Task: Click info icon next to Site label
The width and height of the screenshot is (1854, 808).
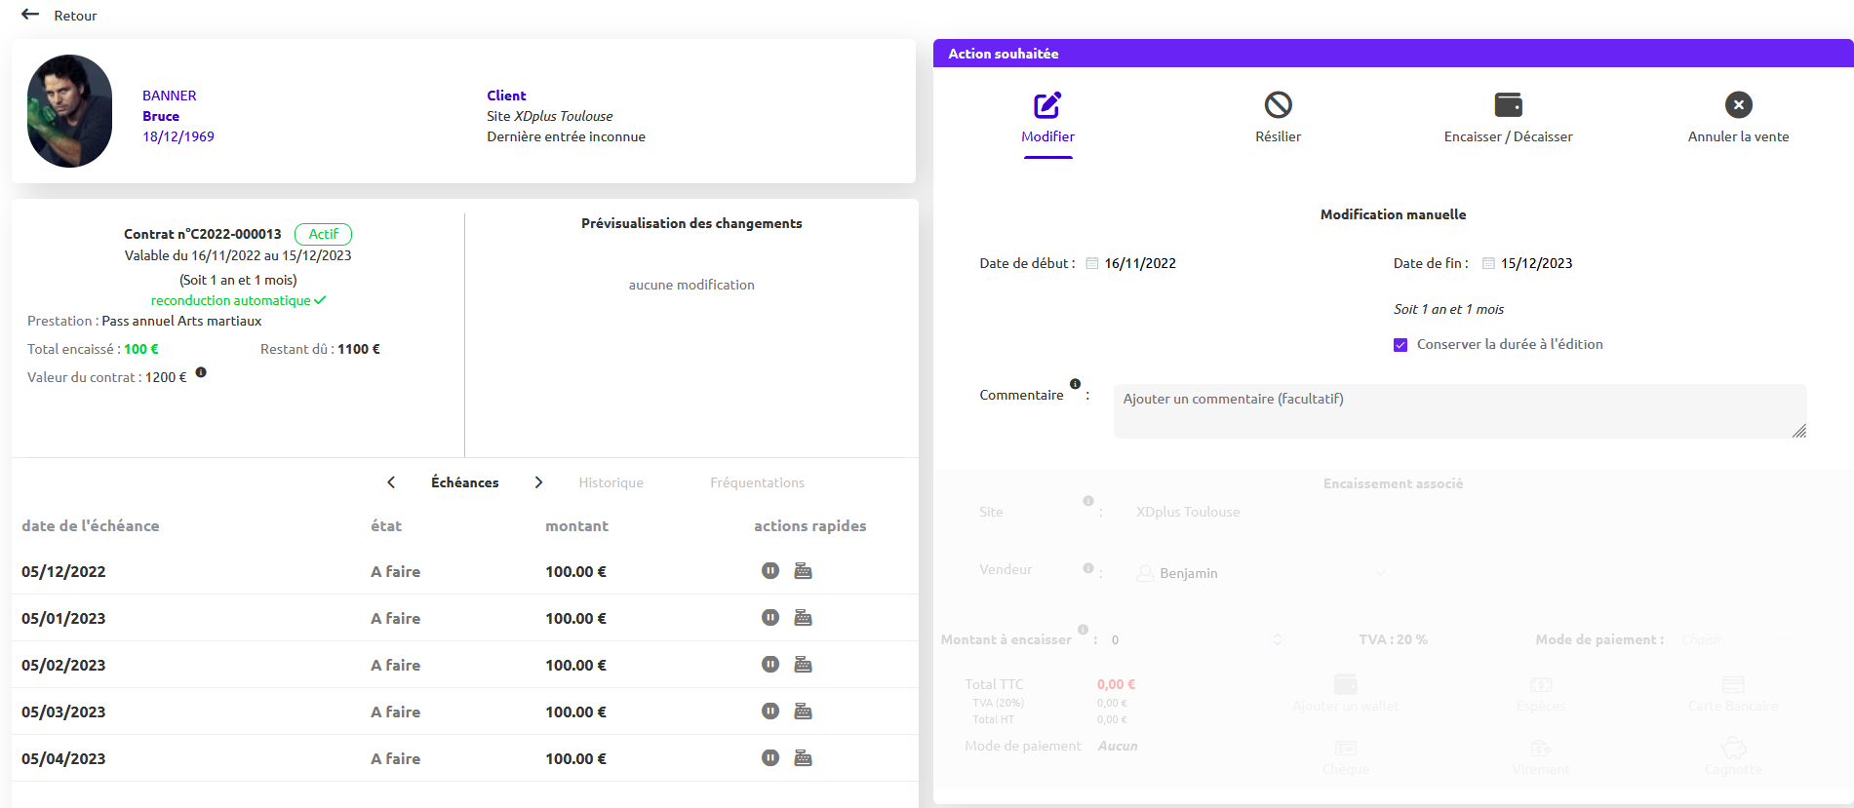Action: 1087,501
